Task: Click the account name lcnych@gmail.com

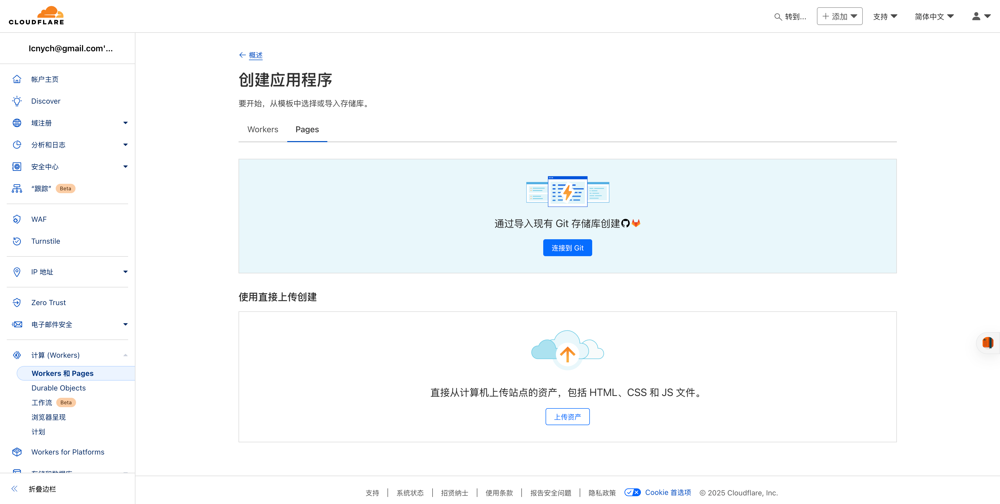Action: pos(71,48)
